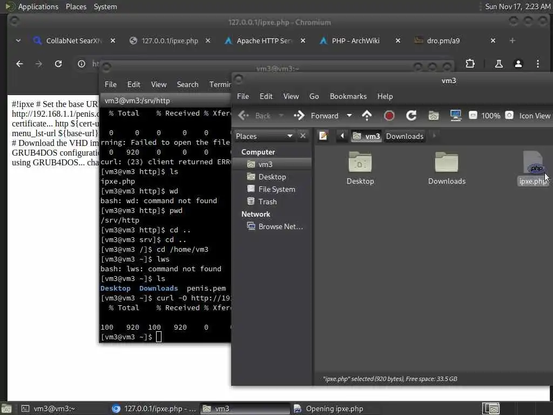
Task: Reload the Chromium page
Action: [58, 64]
